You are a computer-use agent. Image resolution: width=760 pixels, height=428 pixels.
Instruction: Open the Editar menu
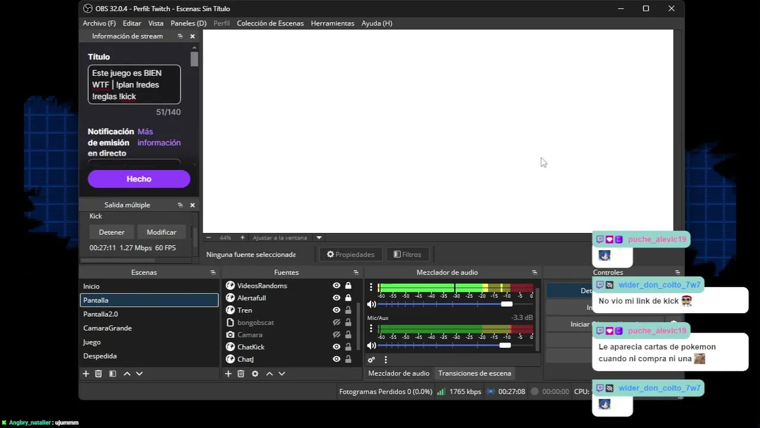[132, 23]
